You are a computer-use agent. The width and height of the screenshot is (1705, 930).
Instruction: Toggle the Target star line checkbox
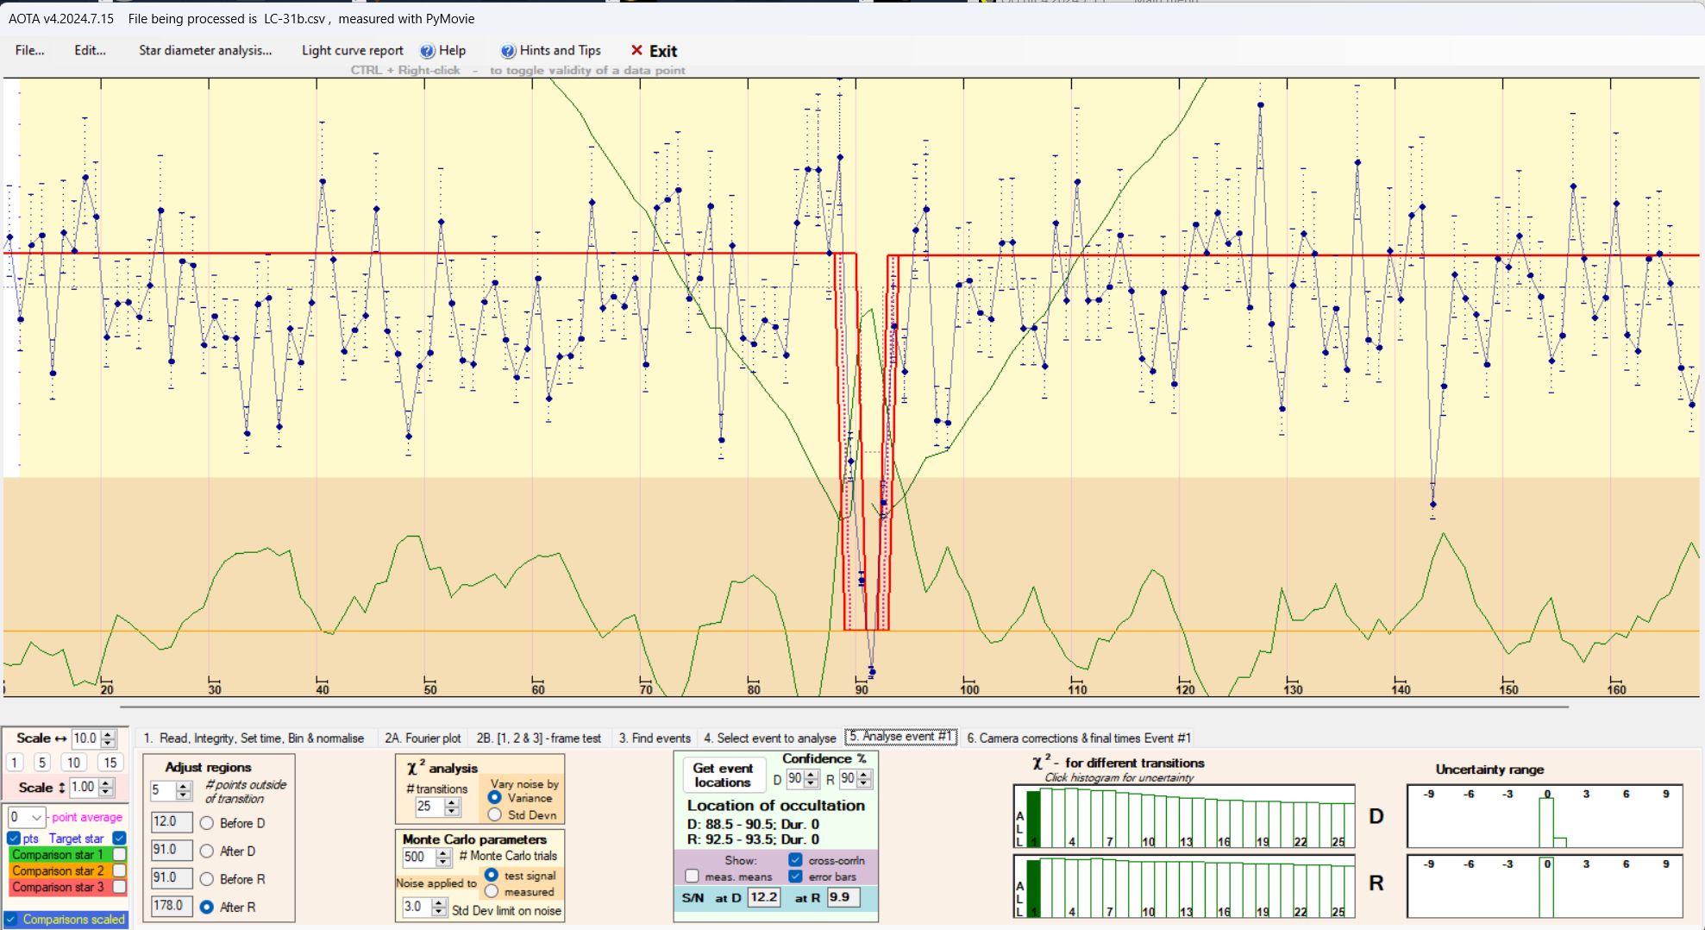[120, 838]
